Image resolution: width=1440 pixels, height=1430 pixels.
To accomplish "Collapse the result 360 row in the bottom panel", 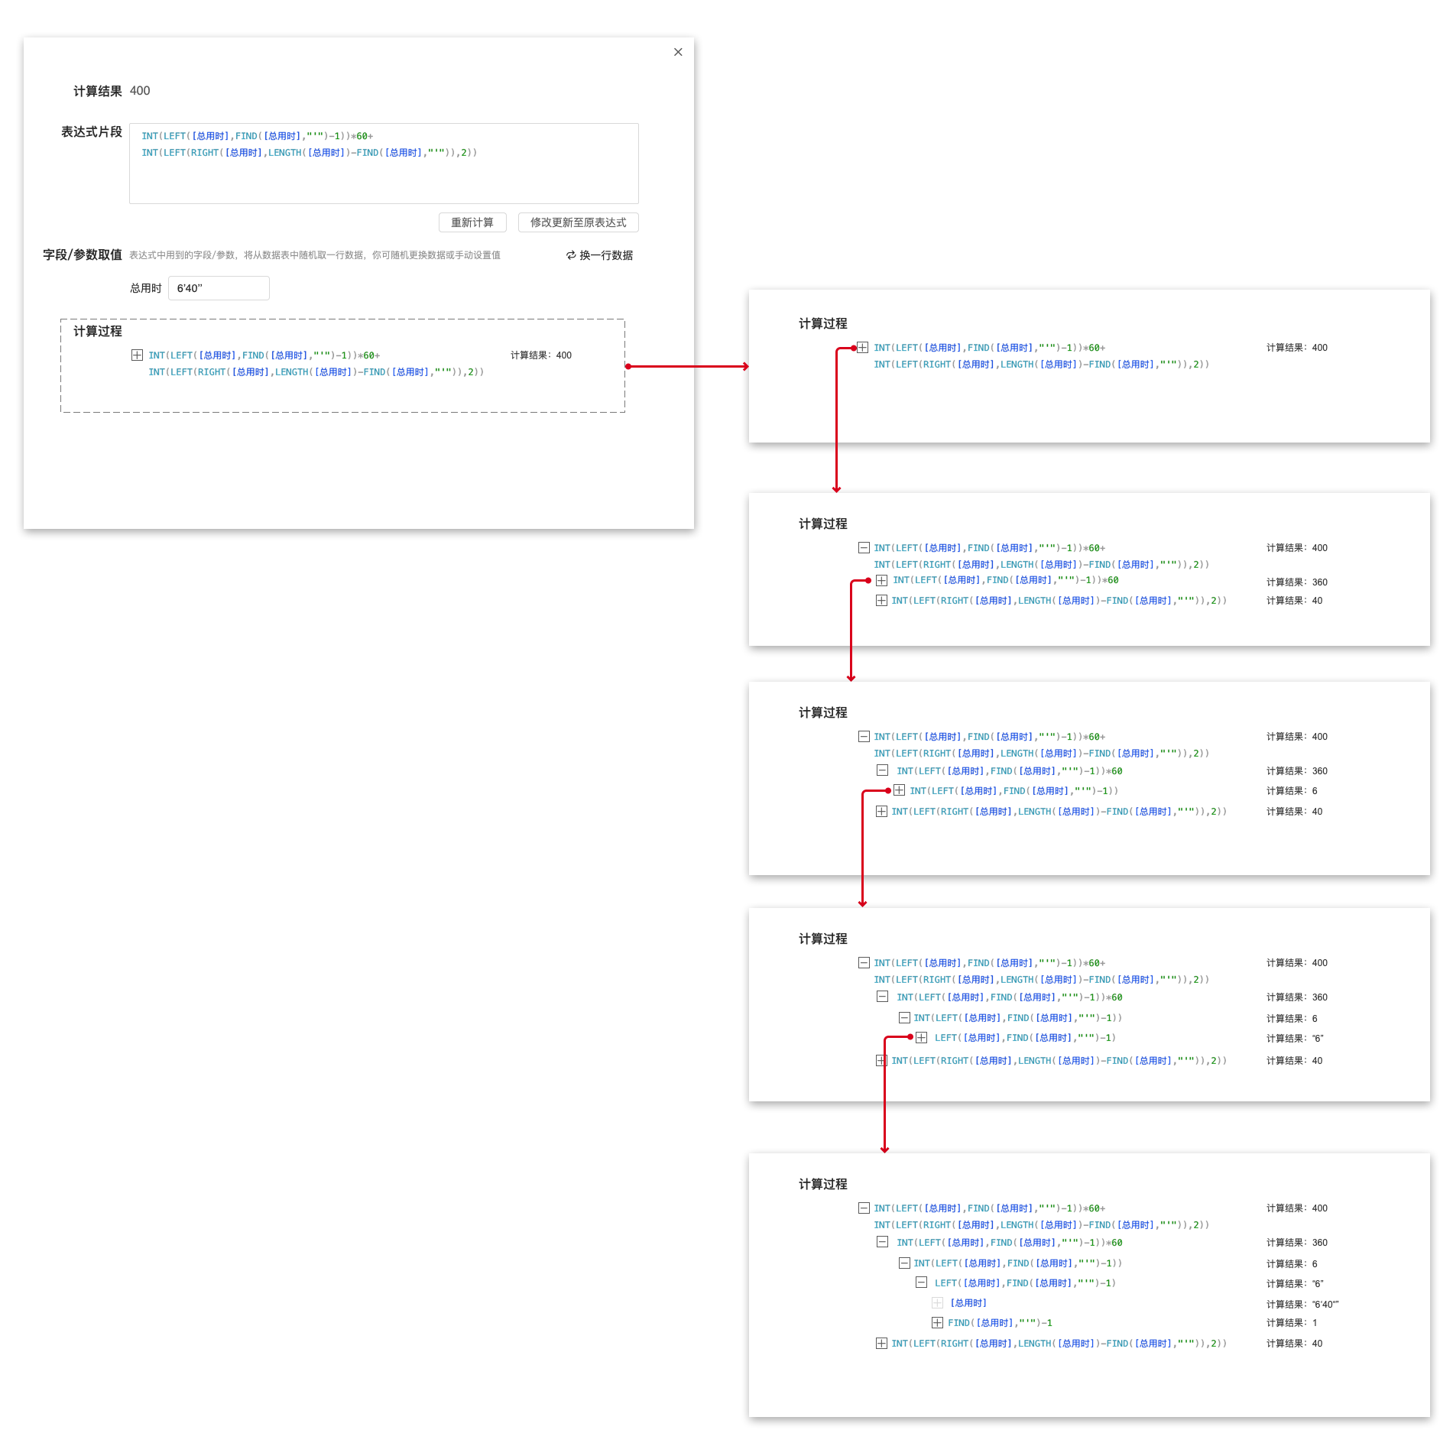I will [x=882, y=1243].
